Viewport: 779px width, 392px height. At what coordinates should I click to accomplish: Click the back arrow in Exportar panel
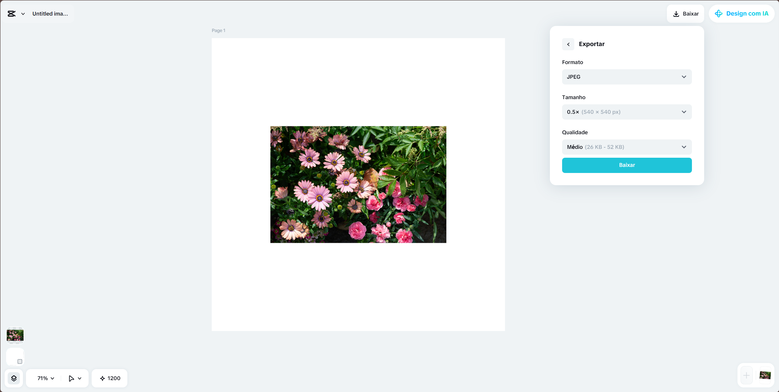[568, 44]
